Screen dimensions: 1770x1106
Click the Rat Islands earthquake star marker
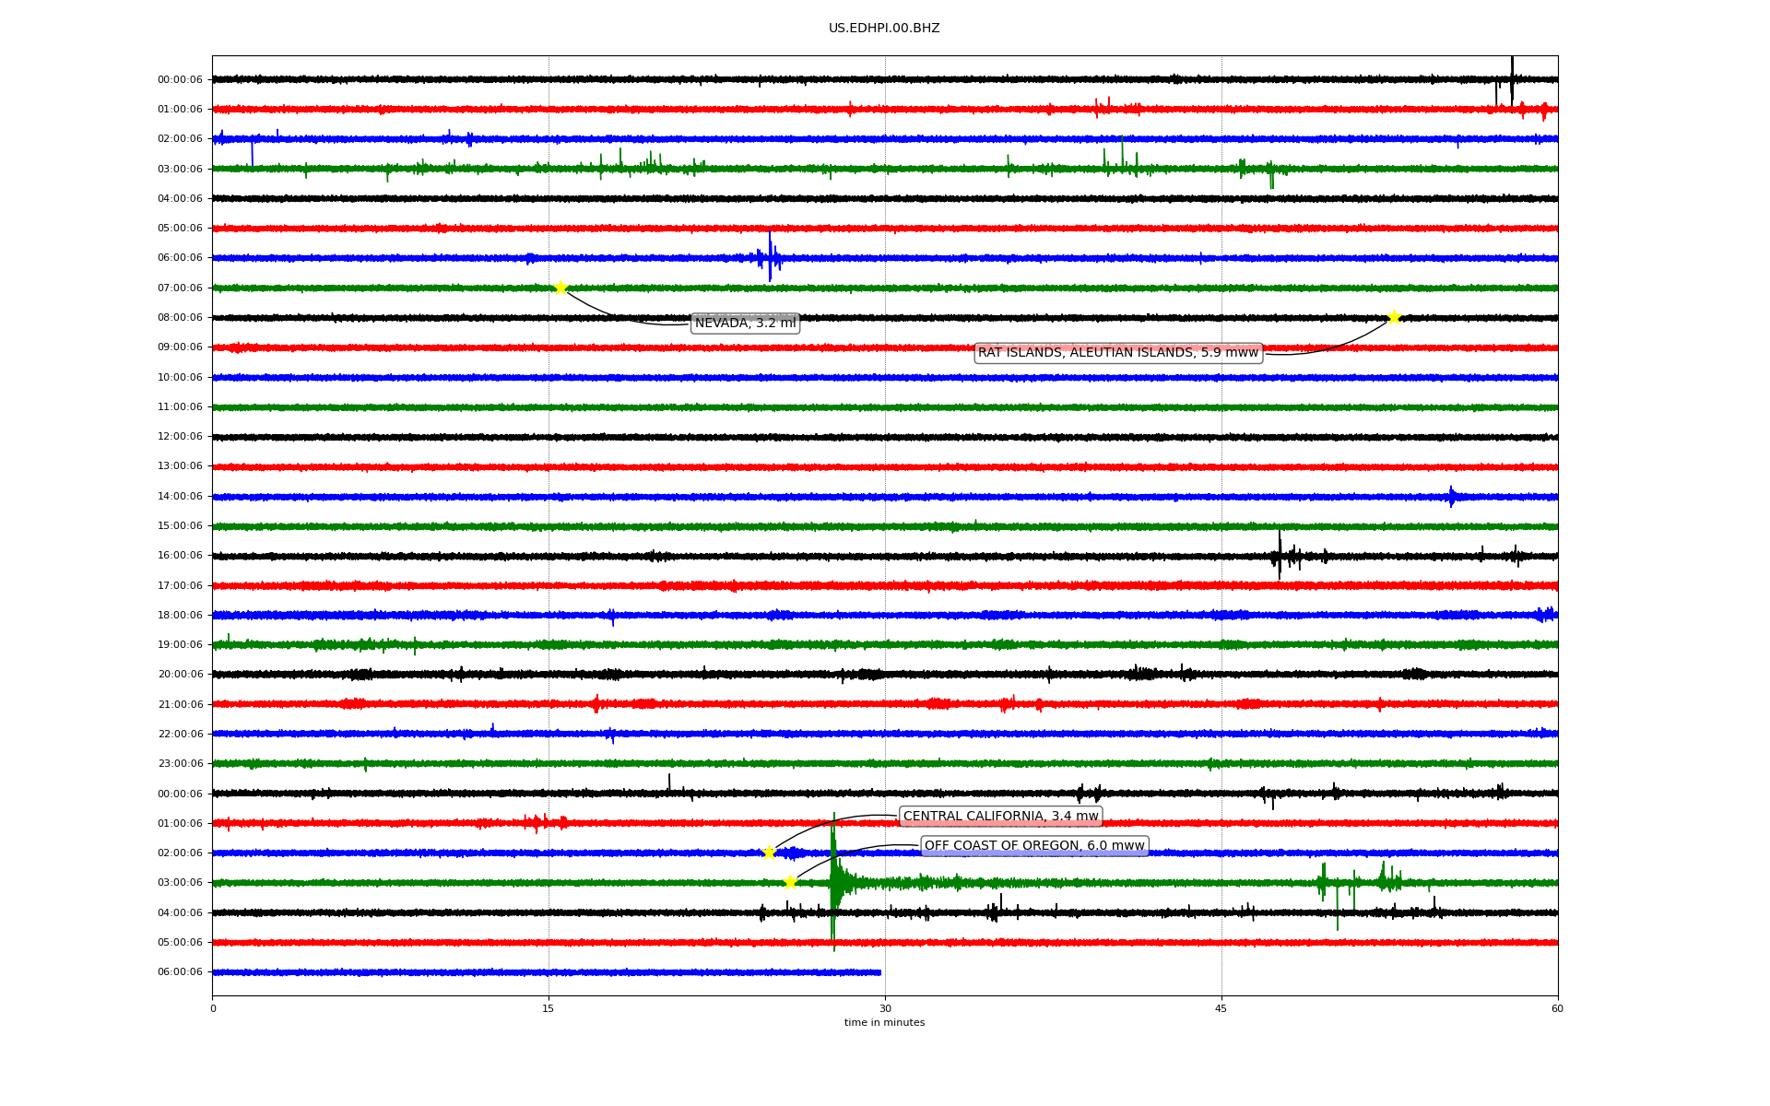click(x=1394, y=317)
